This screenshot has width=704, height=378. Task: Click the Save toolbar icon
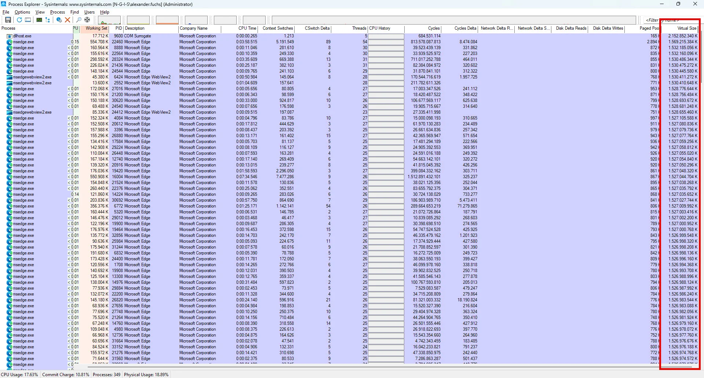click(8, 20)
